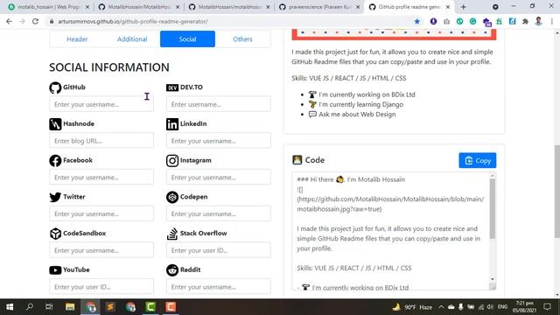Click the CodeSandbox cube icon
The image size is (560, 315).
(55, 234)
